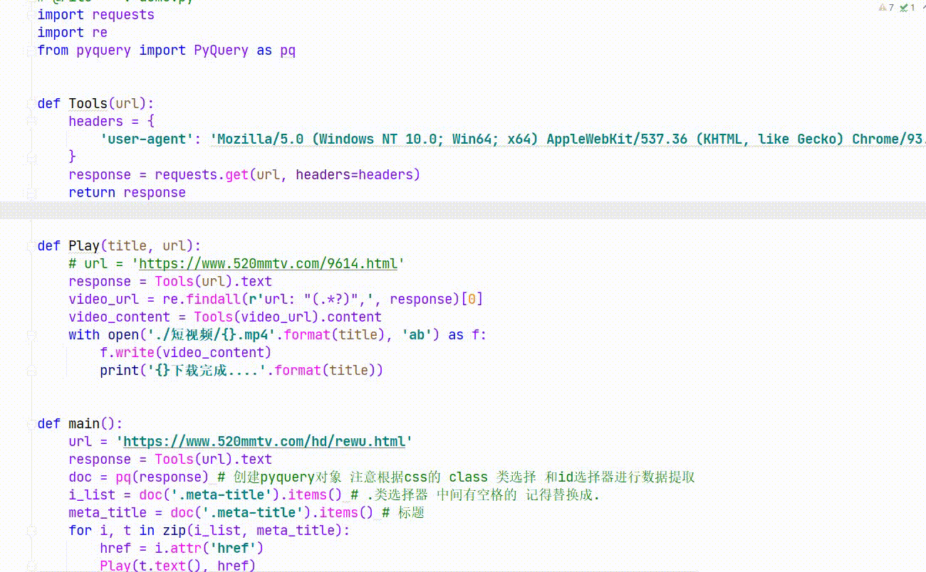Click 'meta_title' variable assignment
The image size is (926, 572).
(x=108, y=513)
